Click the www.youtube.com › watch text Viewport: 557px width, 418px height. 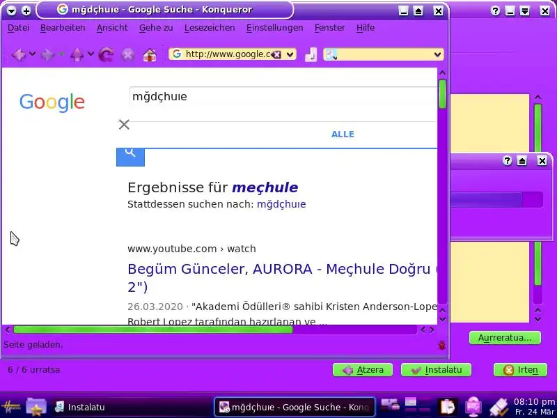pyautogui.click(x=191, y=249)
